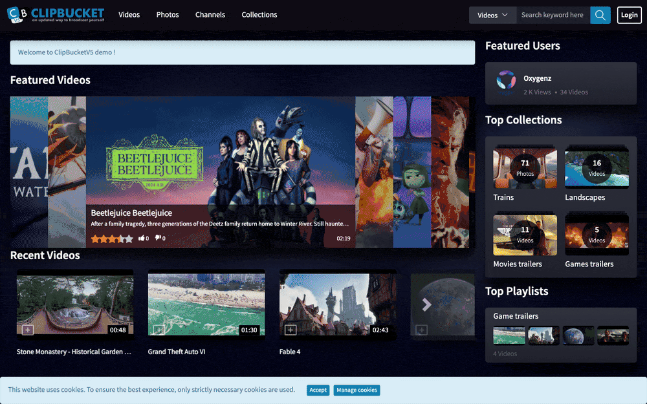This screenshot has width=647, height=404.
Task: Click the 4 Videos playlist count
Action: pos(505,354)
